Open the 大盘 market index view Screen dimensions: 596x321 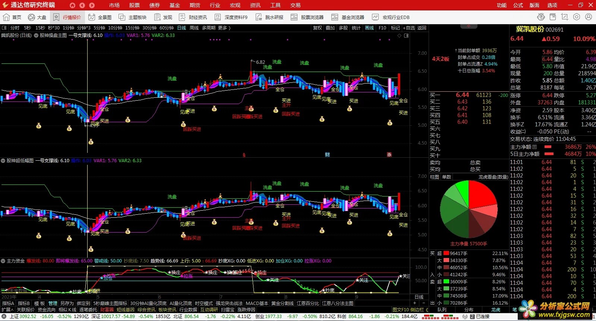(37, 17)
